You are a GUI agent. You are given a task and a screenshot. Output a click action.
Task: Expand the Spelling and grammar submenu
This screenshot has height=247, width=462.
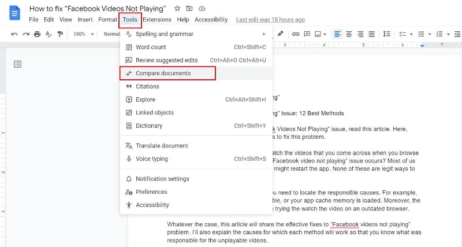[196, 34]
